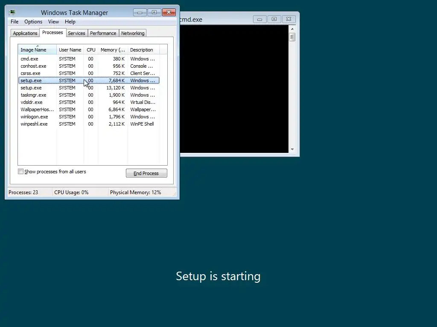Click the cmd.exe scrollbar thumb

(292, 37)
